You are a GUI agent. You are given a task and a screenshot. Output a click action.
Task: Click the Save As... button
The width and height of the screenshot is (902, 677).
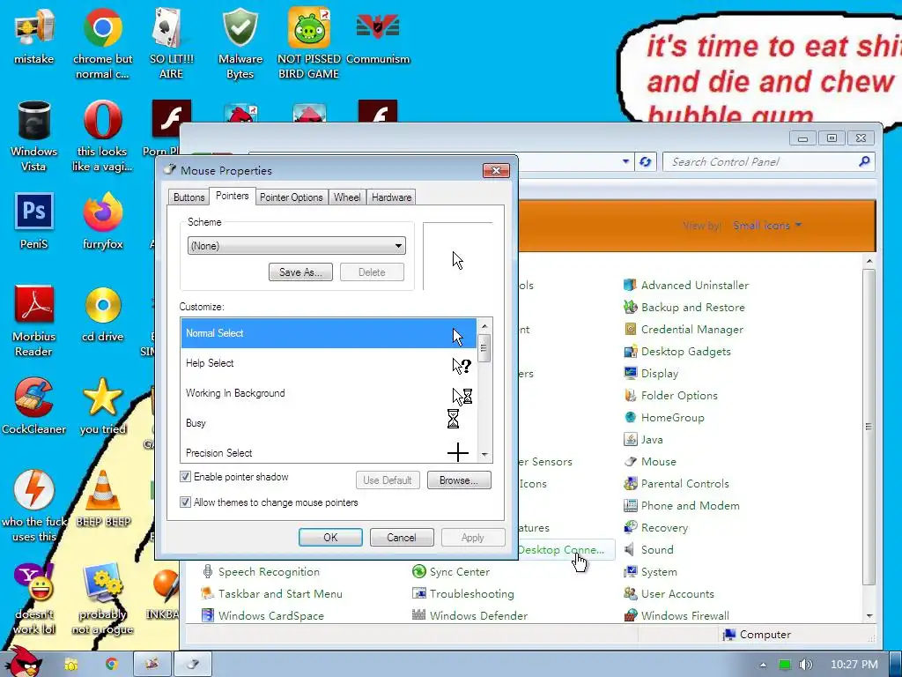point(300,272)
